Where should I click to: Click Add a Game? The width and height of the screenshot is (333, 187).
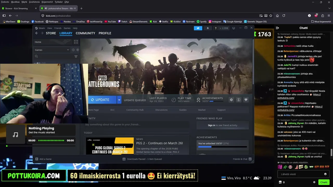click(43, 159)
